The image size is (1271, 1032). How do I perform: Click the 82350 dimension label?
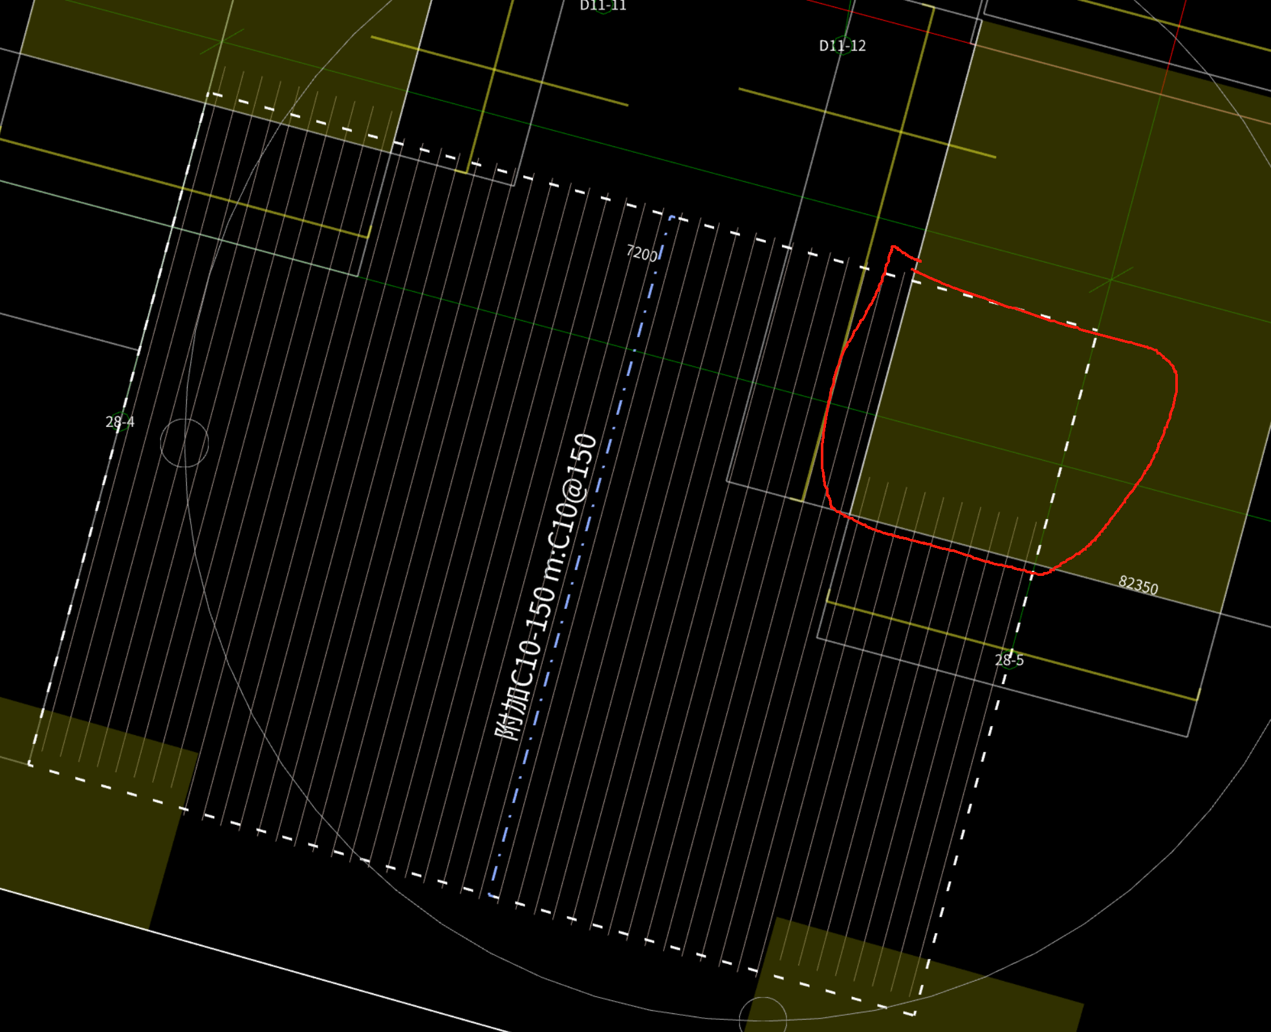1138,585
